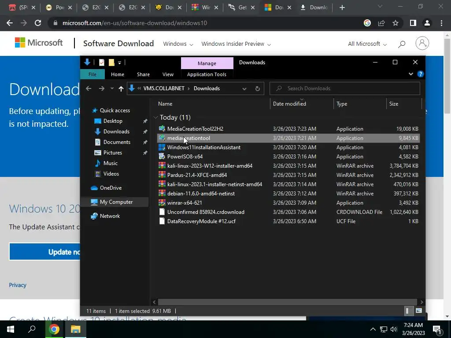Open the Windows Start menu
The image size is (451, 338).
[x=11, y=329]
